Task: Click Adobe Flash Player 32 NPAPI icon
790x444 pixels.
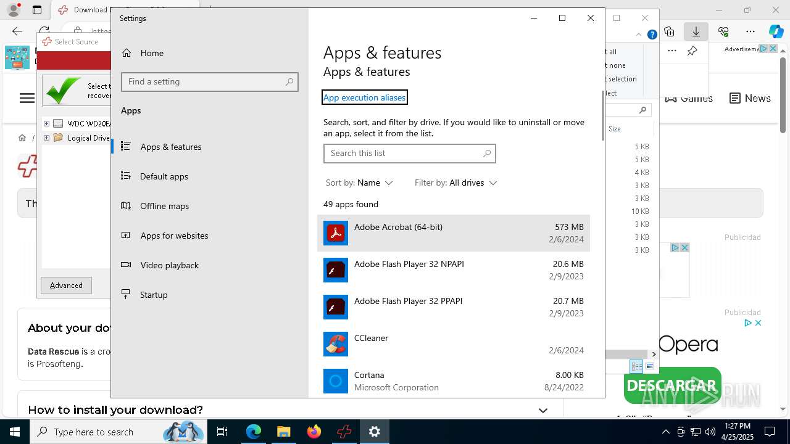Action: coord(336,270)
